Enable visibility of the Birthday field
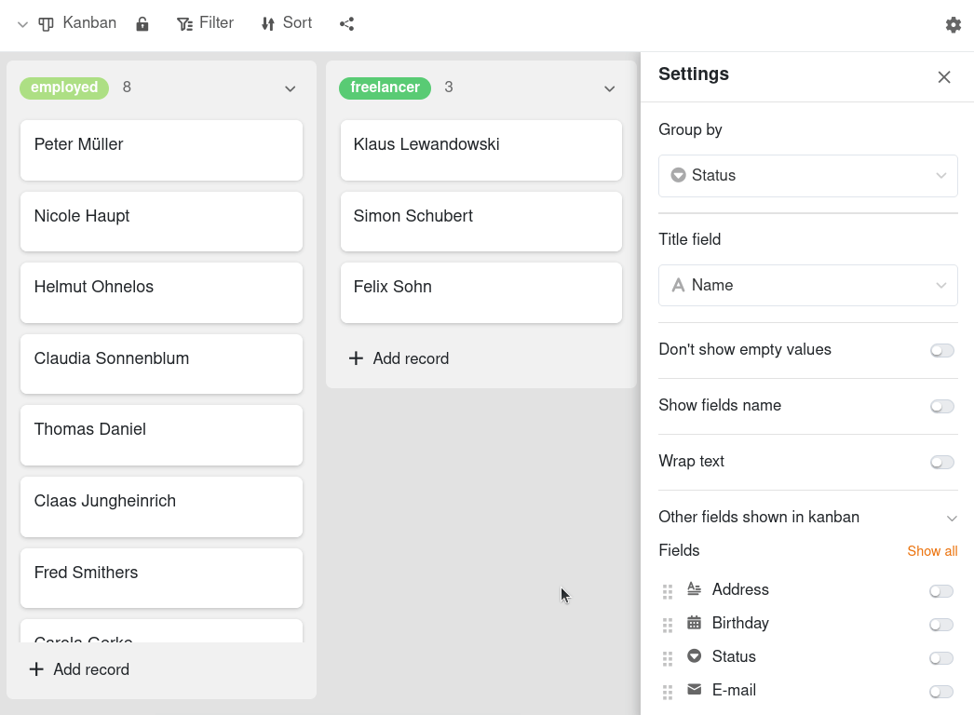Image resolution: width=974 pixels, height=715 pixels. (940, 625)
